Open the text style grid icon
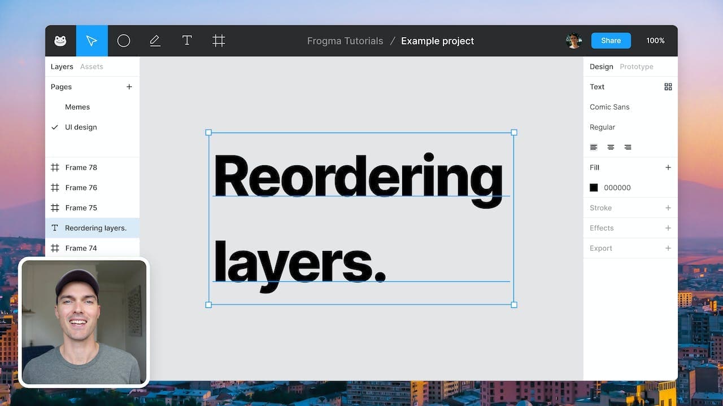The height and width of the screenshot is (406, 723). coord(668,87)
